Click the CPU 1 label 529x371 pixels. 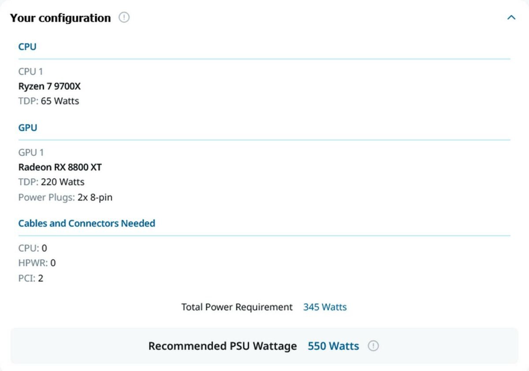coord(30,71)
